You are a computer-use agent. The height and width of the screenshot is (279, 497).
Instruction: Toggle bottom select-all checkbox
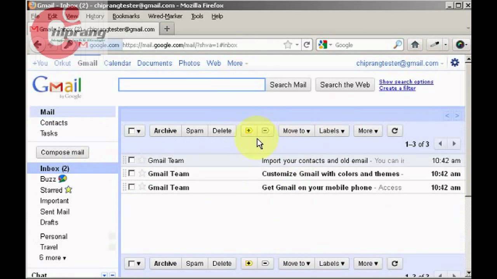click(x=131, y=264)
